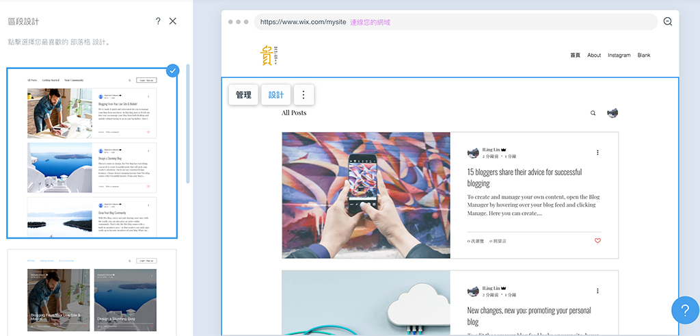
Task: Select the second grid blog layout thumbnail
Action: 92,292
